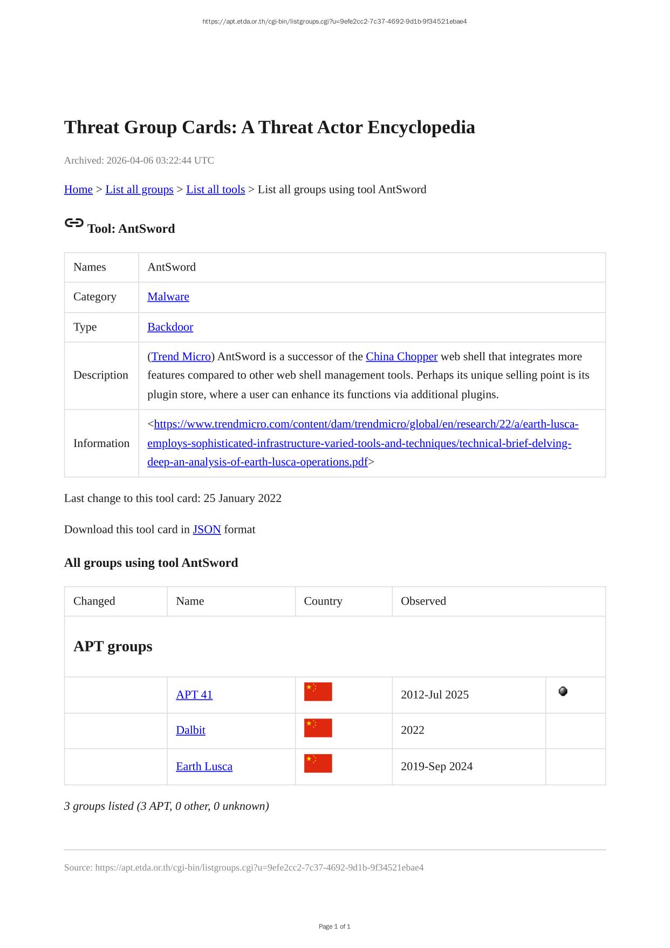This screenshot has height=948, width=670.
Task: Click the China flag in APT 41 row
Action: [318, 692]
